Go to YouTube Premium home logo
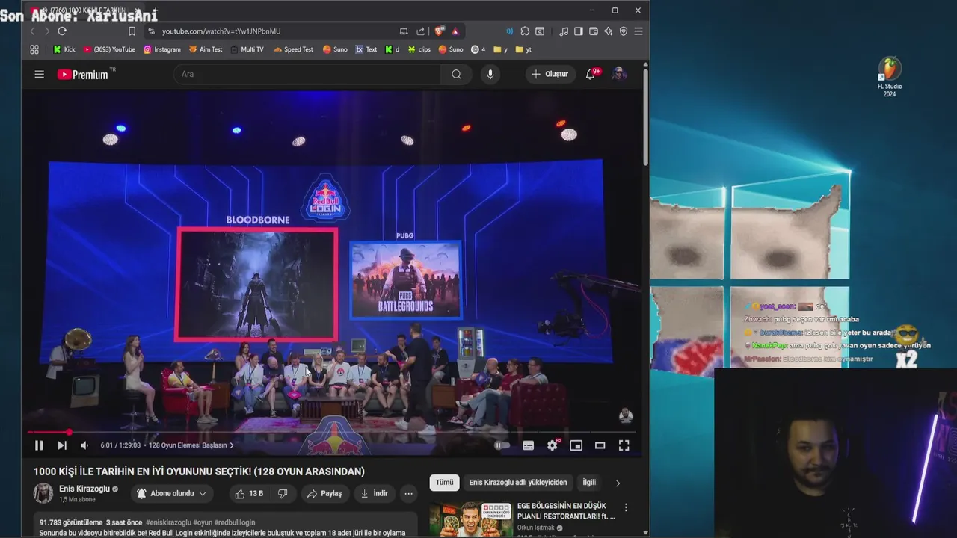Image resolution: width=957 pixels, height=538 pixels. click(84, 74)
